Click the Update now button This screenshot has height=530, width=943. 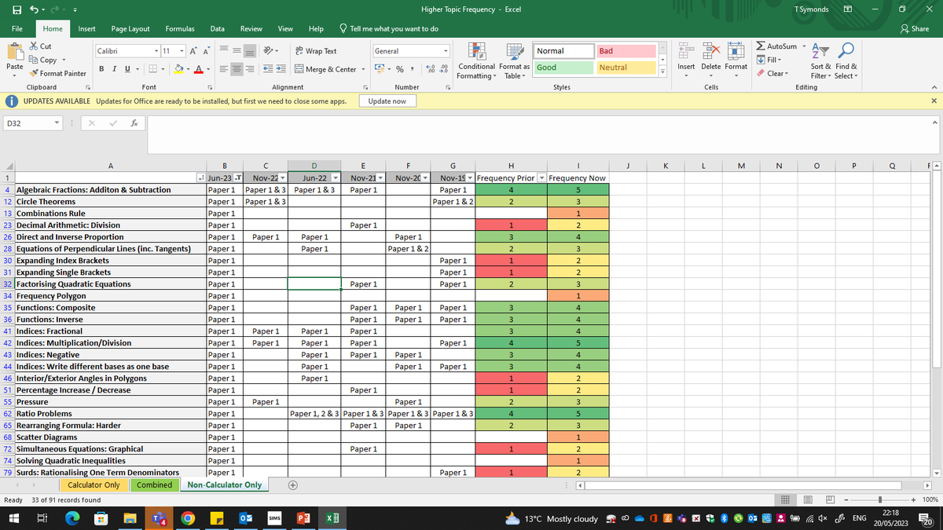(387, 101)
